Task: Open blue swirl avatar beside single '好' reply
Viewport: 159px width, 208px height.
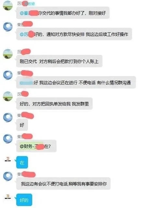Action: [8, 118]
